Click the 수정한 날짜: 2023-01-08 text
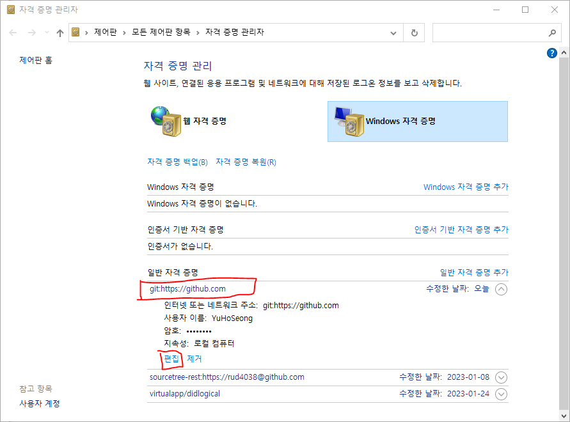This screenshot has height=422, width=570. pos(444,377)
